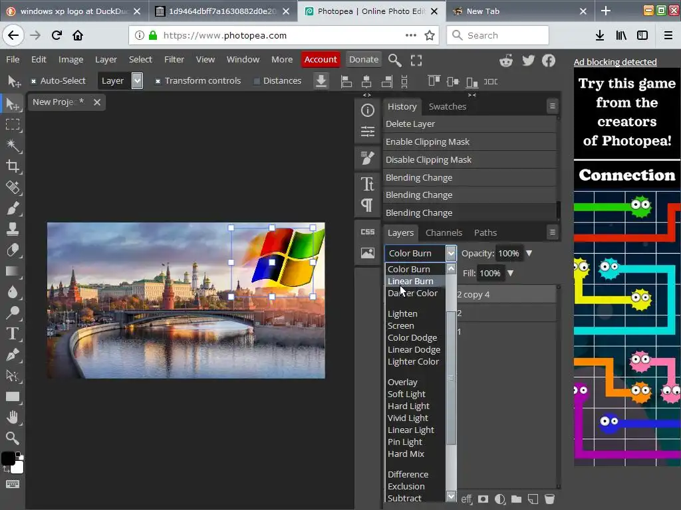Open layer effects 'eff' button
The width and height of the screenshot is (681, 510).
pos(466,499)
